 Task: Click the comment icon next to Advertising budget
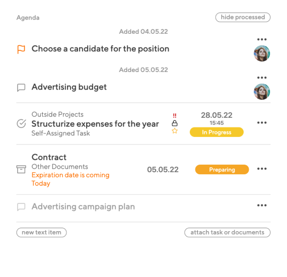click(21, 88)
